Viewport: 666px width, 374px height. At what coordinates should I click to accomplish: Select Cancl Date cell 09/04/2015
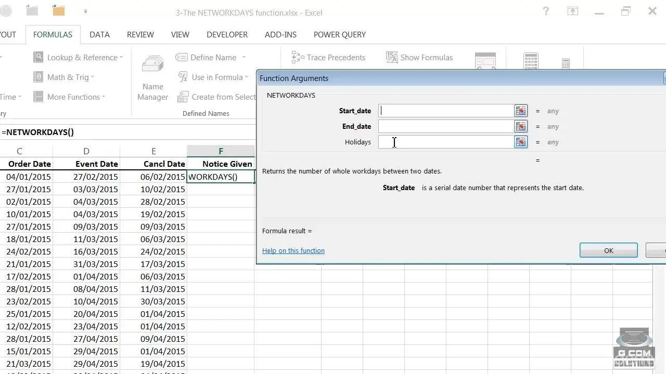coord(153,339)
